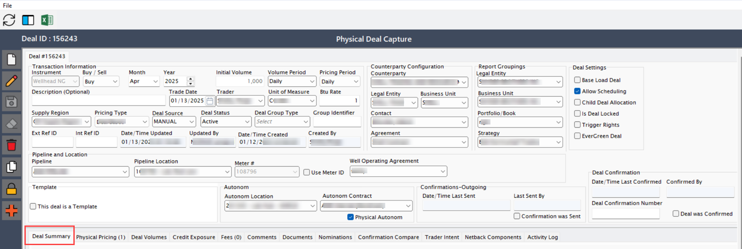Open the Comments tab
The image size is (742, 249).
point(262,237)
